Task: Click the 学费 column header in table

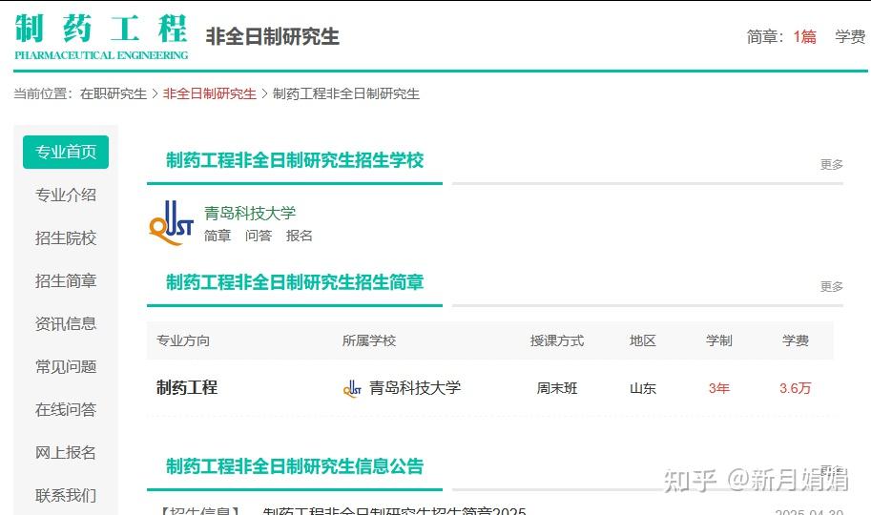Action: 795,340
